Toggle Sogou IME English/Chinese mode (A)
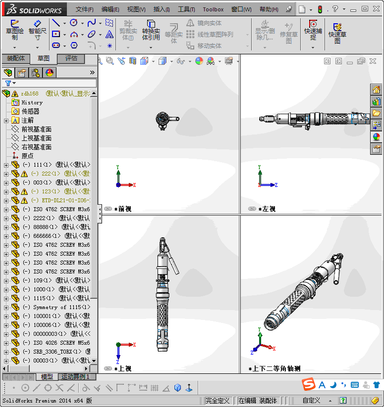 [x=322, y=385]
